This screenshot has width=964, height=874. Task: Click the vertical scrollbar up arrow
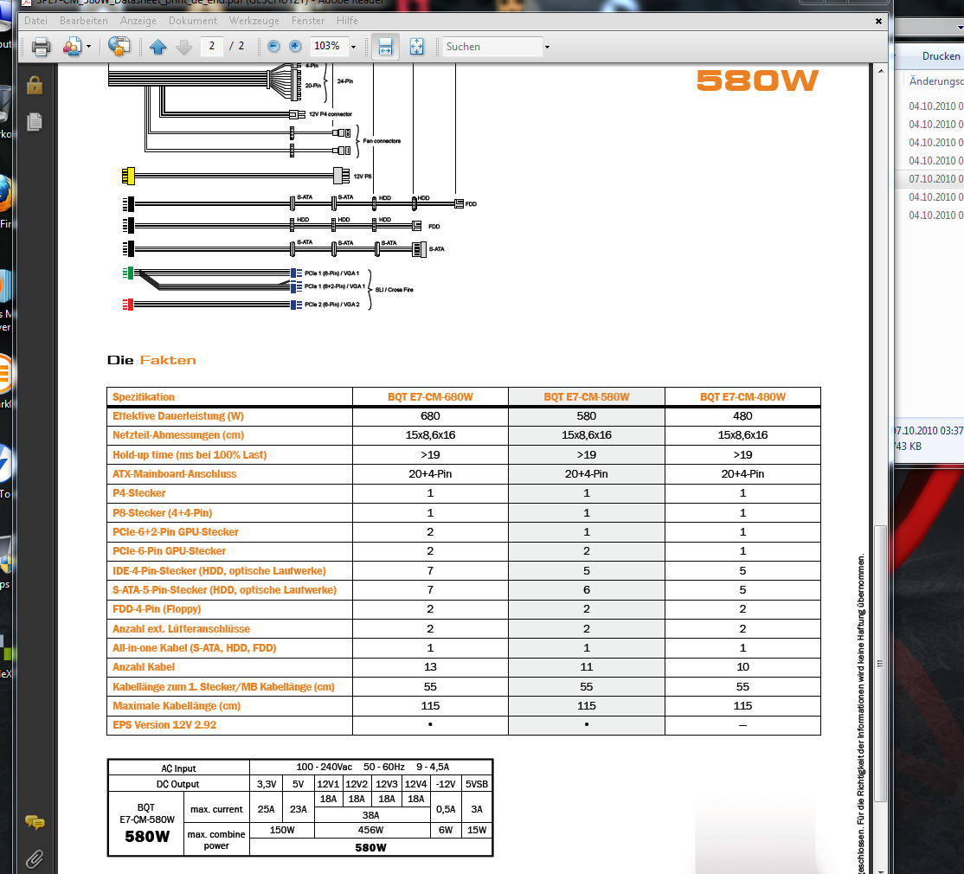point(881,71)
